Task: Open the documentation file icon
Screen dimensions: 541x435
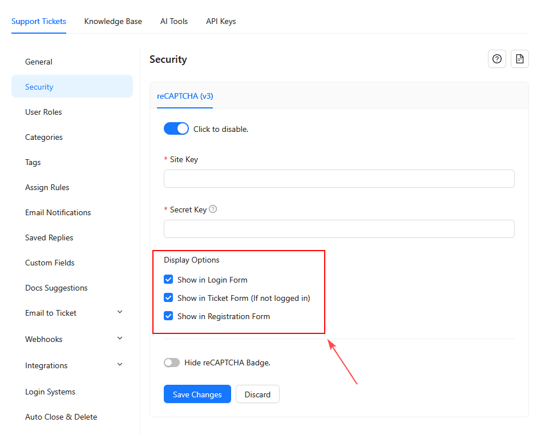Action: click(519, 59)
